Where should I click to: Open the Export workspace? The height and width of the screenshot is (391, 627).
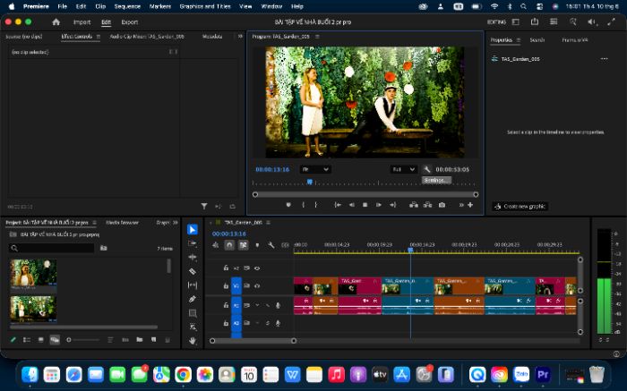click(x=130, y=22)
